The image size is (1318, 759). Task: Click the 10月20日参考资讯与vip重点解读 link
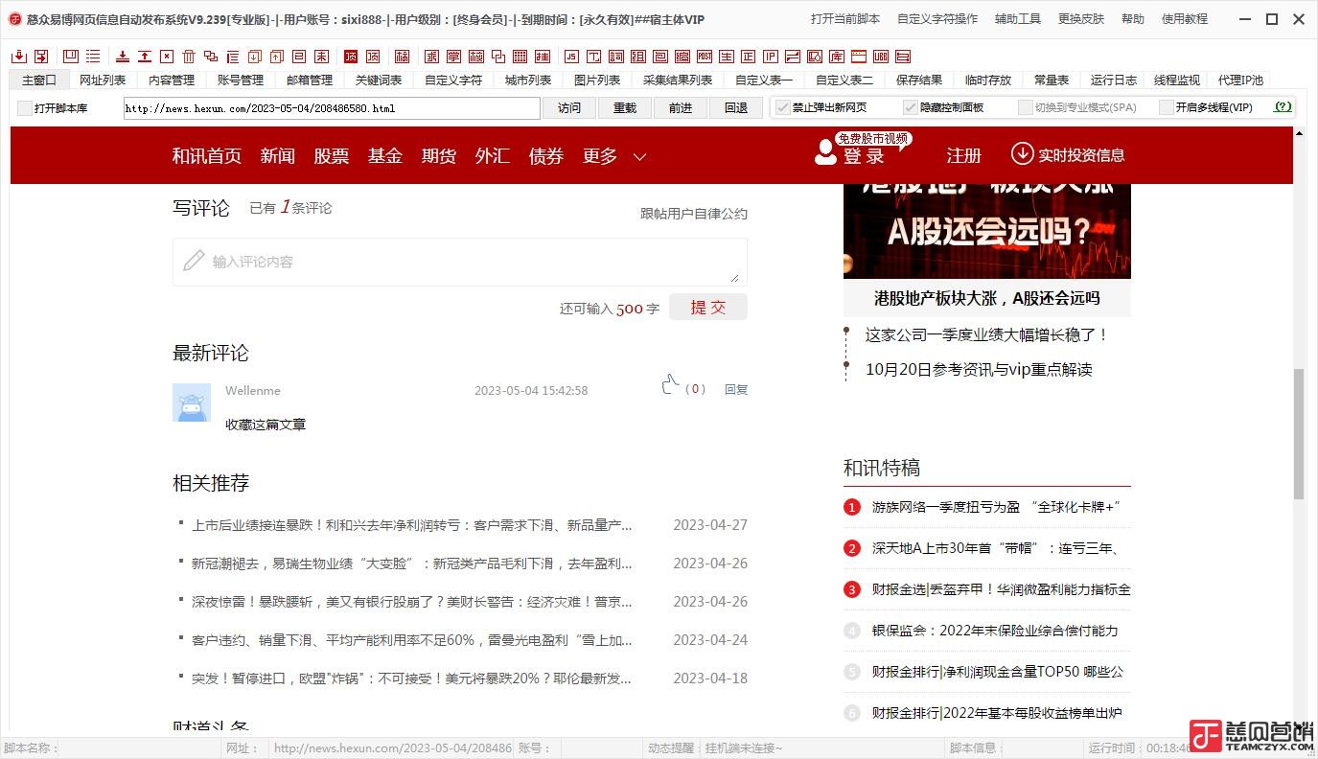click(x=979, y=369)
